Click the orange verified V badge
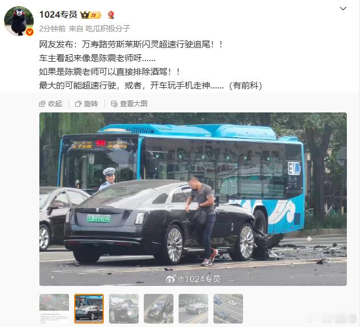The width and height of the screenshot is (360, 327). click(30, 32)
